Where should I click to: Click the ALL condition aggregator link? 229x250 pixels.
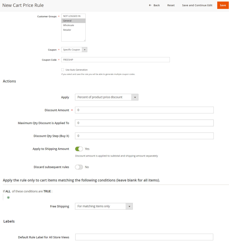[8, 191]
